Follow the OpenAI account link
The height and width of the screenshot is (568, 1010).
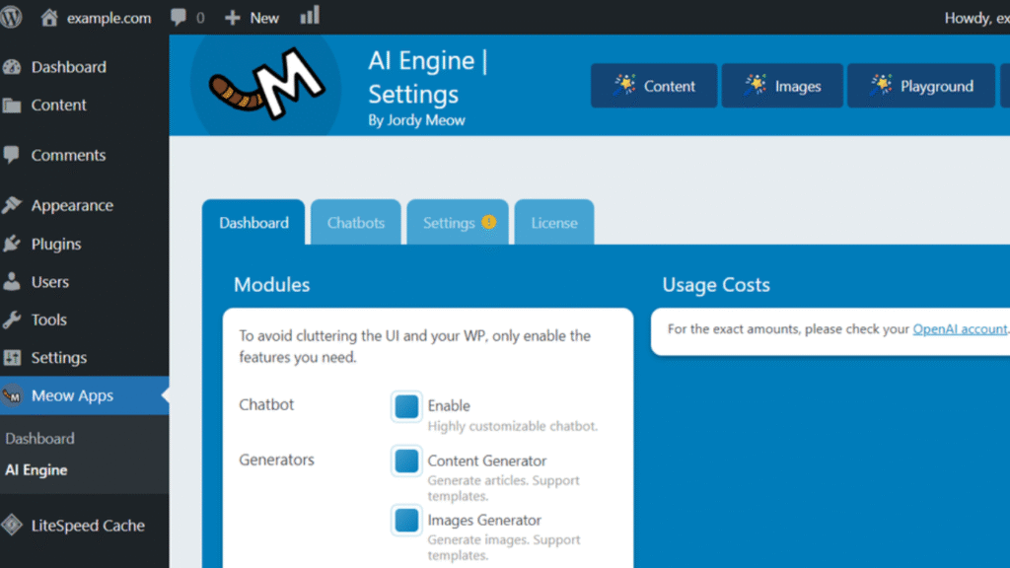point(960,329)
